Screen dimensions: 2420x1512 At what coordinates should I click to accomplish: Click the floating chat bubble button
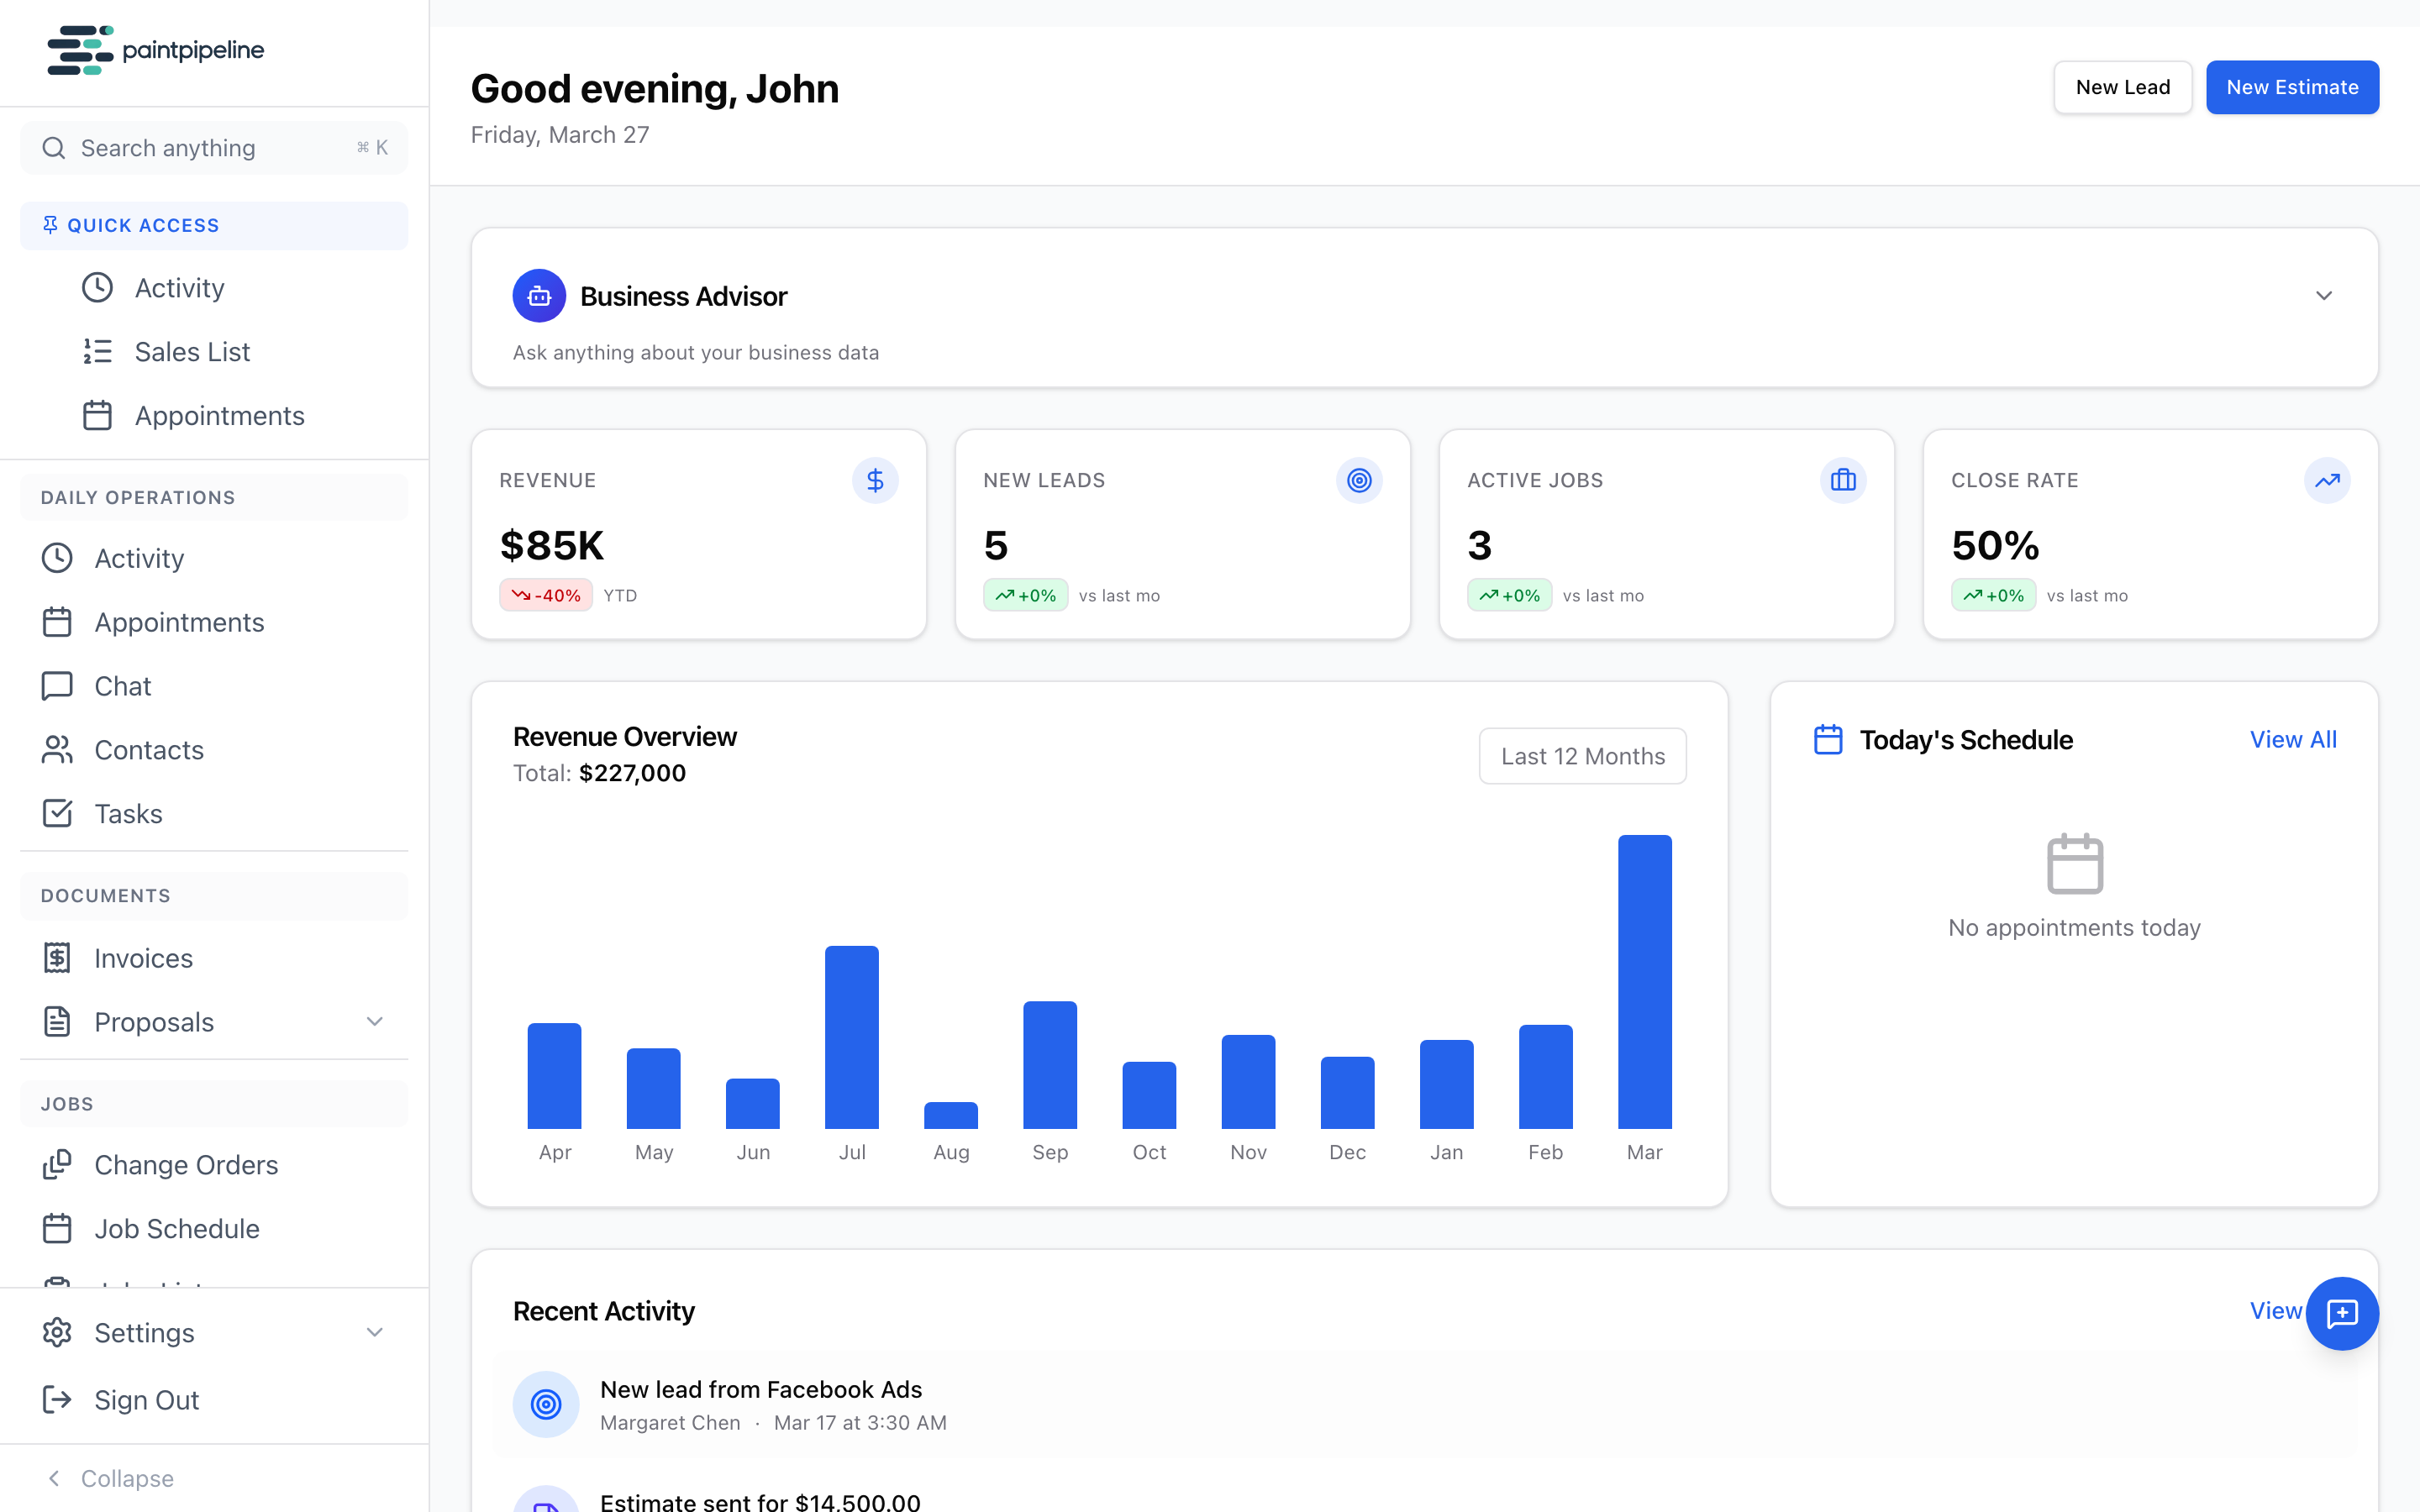point(2343,1313)
